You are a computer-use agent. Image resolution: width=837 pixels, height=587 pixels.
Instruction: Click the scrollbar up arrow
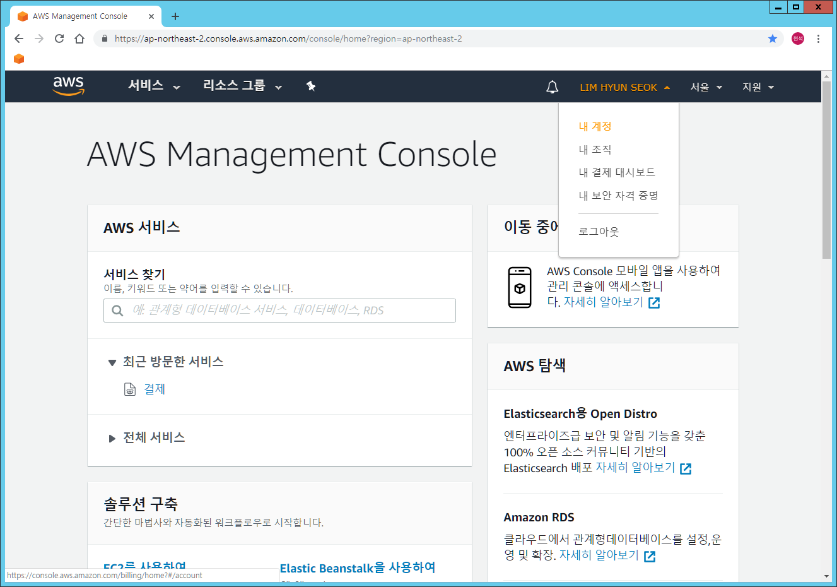click(x=826, y=76)
